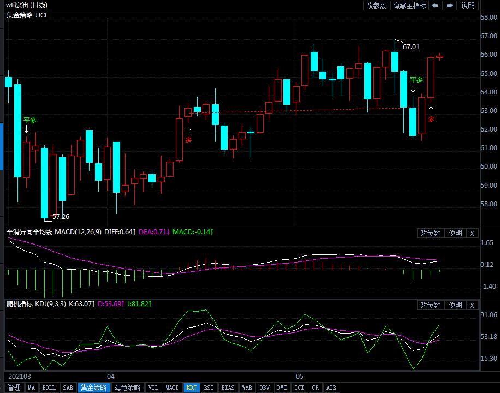Click the right arrow navigation button
The width and height of the screenshot is (500, 393).
(x=450, y=5)
